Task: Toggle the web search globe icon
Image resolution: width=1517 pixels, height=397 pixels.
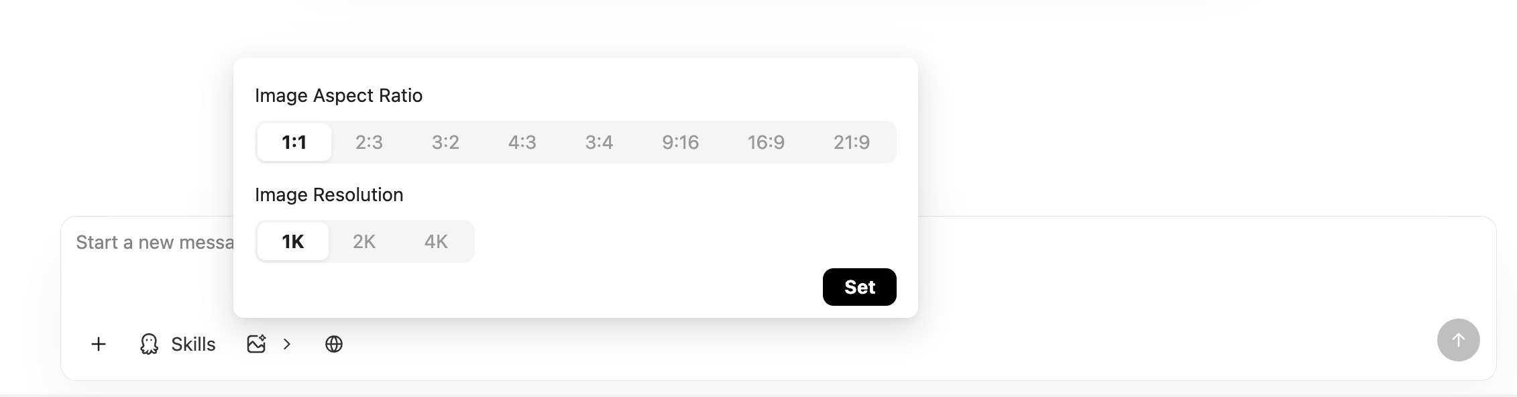Action: coord(334,344)
